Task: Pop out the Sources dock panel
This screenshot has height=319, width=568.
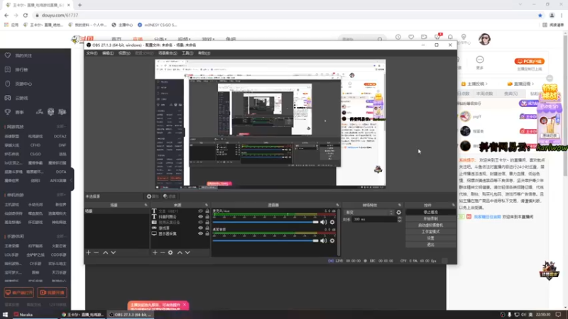Action: (207, 205)
